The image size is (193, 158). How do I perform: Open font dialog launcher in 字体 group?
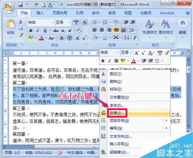(86, 44)
